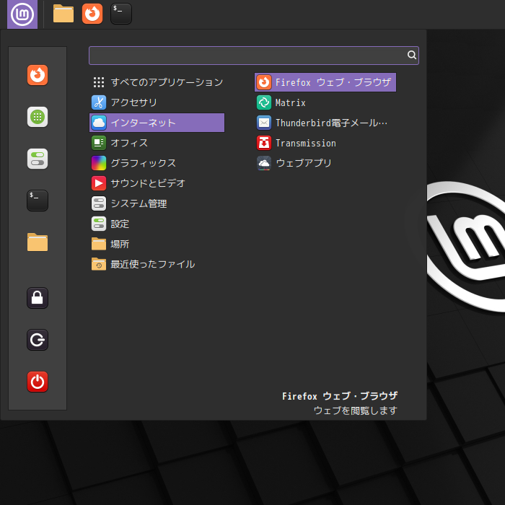Open the 場所 places category

(x=157, y=244)
